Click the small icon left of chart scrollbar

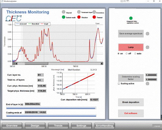(14, 64)
